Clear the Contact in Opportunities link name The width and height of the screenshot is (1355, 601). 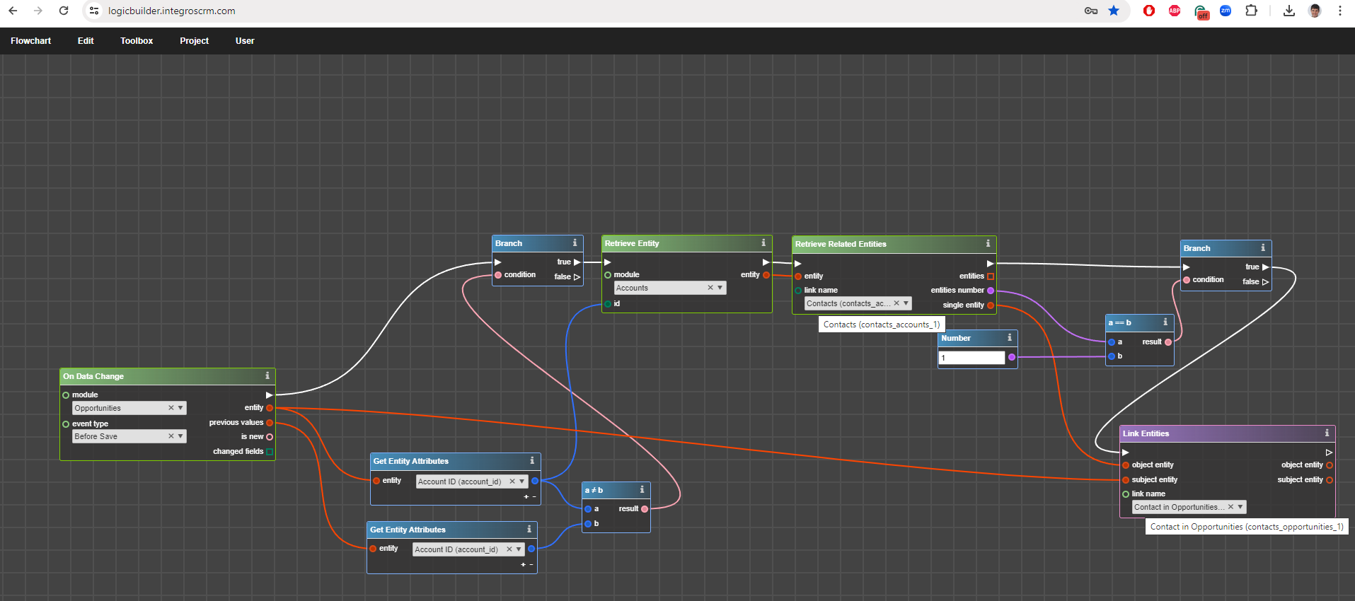click(1230, 507)
